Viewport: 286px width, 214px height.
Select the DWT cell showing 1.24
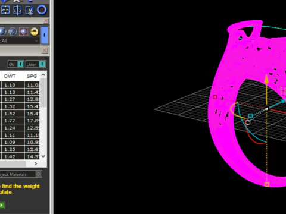pos(13,128)
